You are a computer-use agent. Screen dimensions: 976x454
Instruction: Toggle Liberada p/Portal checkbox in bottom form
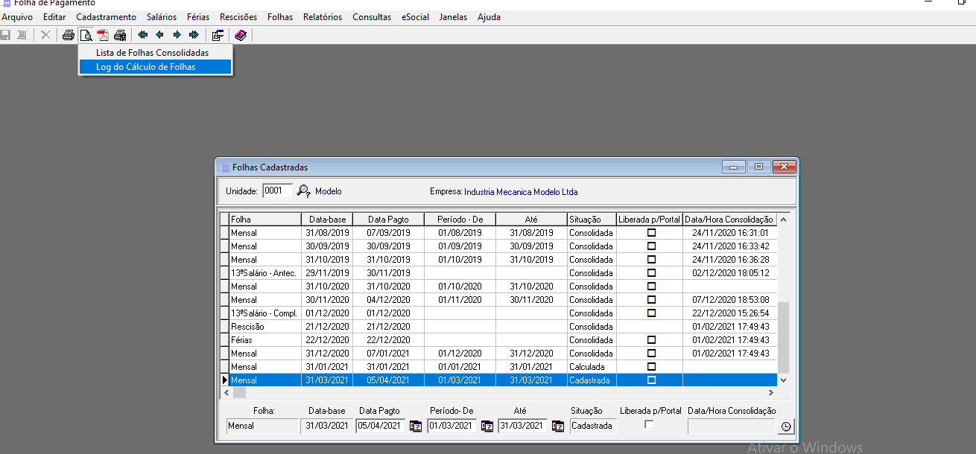[649, 425]
